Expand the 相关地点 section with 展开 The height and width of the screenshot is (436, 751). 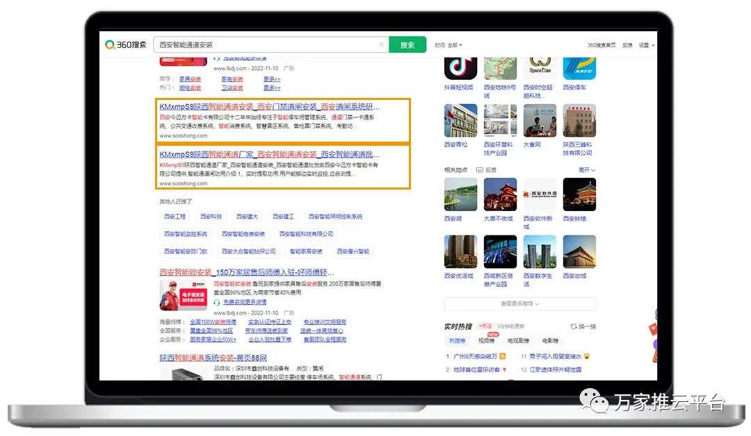point(587,170)
